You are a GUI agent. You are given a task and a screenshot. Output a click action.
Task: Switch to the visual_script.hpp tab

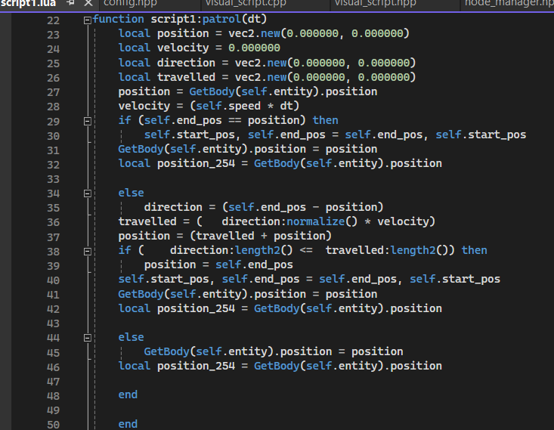click(376, 3)
